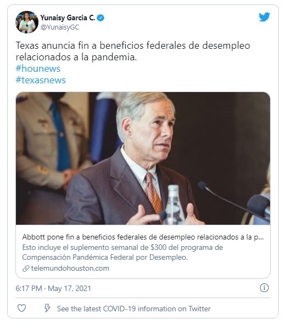The width and height of the screenshot is (286, 325).
Task: Like the tweet with the heart icon
Action: pyautogui.click(x=21, y=308)
